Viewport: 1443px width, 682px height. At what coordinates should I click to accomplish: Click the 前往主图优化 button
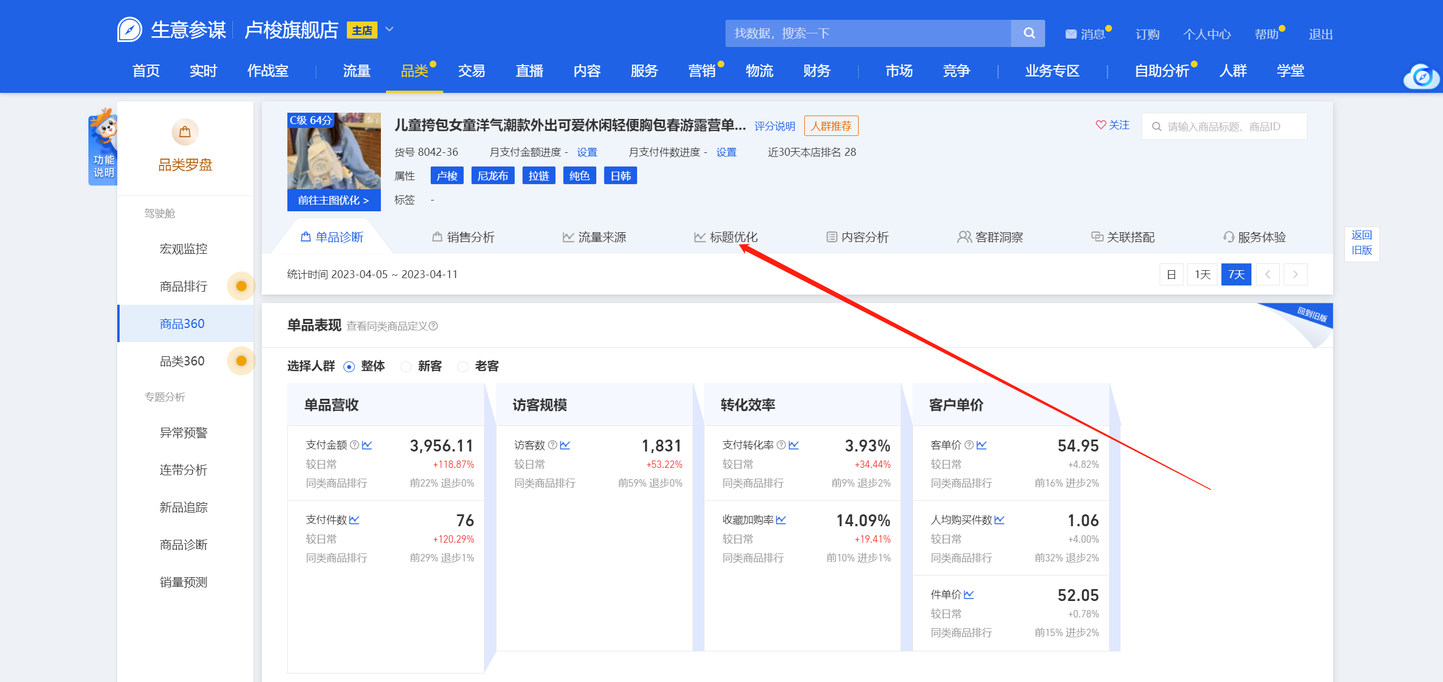333,201
